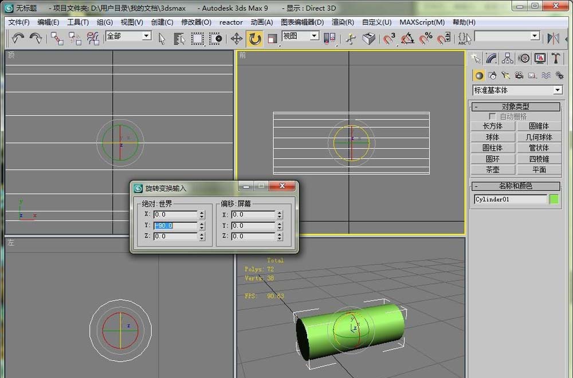573x378 pixels.
Task: Open the 修改器(O) menu
Action: click(x=196, y=22)
